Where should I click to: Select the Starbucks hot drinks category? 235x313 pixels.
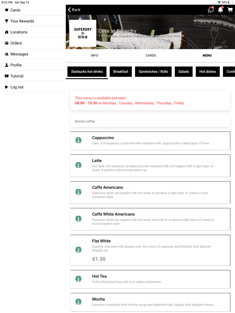[x=87, y=72]
